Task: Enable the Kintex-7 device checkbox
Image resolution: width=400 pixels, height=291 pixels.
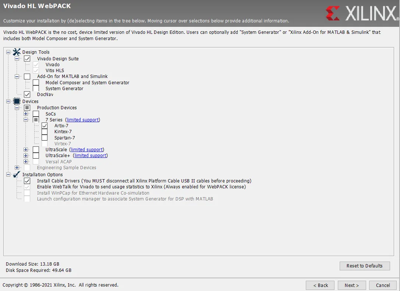Action: 45,132
